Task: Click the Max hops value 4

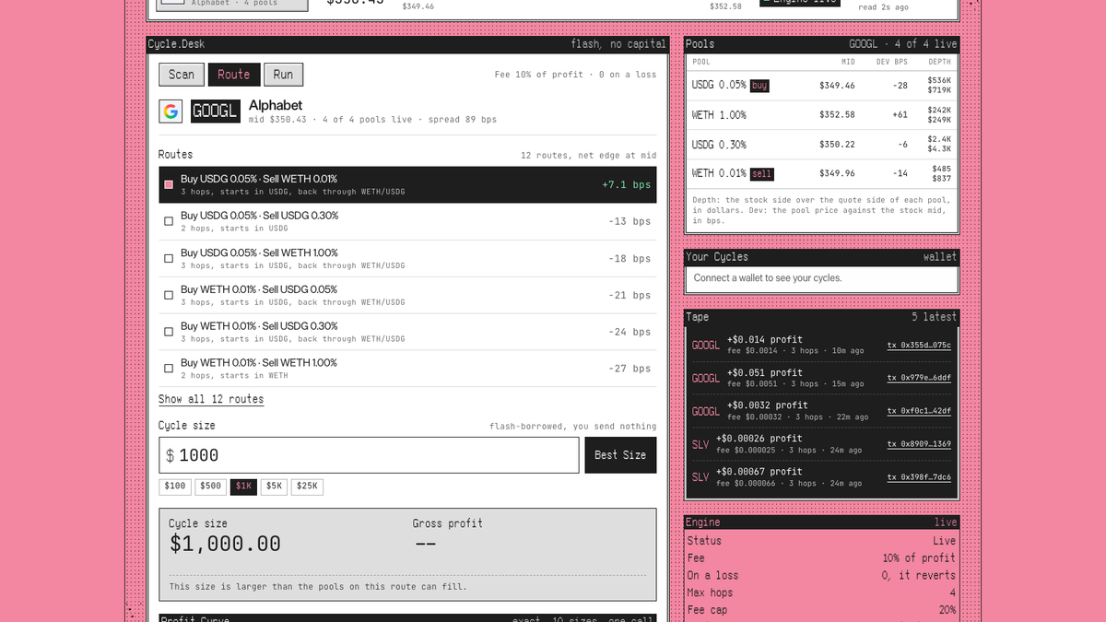Action: coord(953,593)
